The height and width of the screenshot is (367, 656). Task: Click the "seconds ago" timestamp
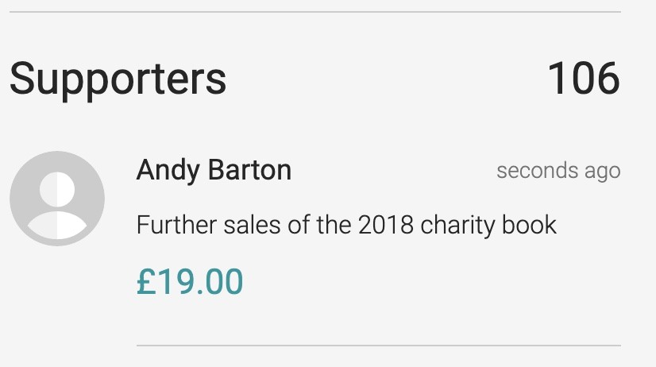point(558,171)
